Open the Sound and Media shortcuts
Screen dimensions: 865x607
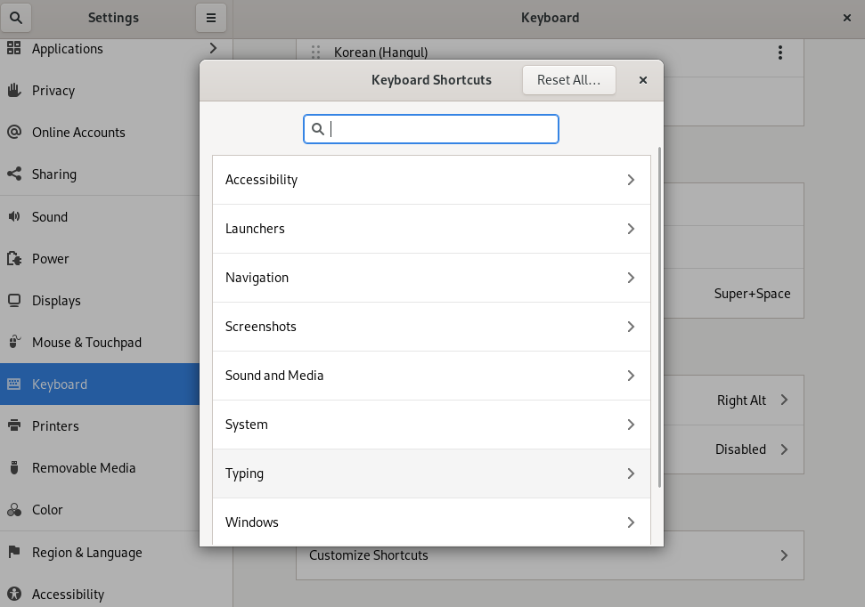click(431, 376)
